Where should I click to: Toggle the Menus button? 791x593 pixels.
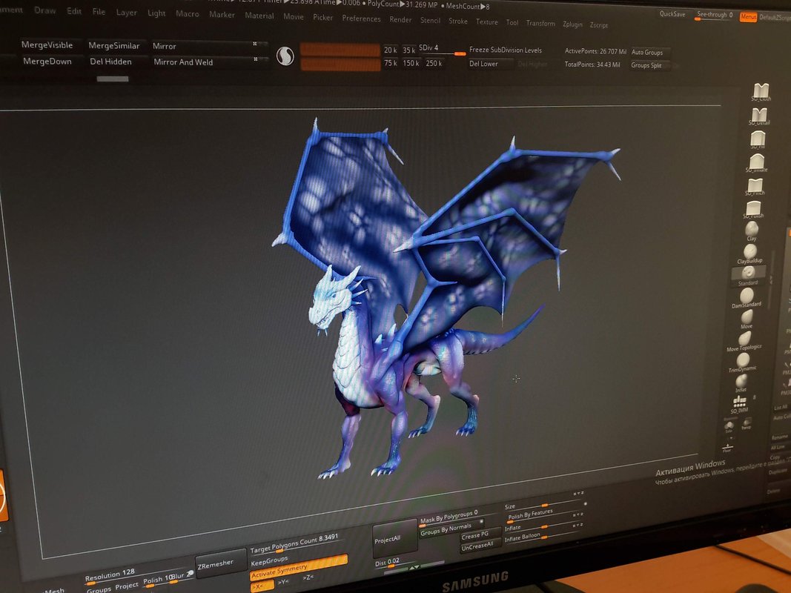pos(748,17)
